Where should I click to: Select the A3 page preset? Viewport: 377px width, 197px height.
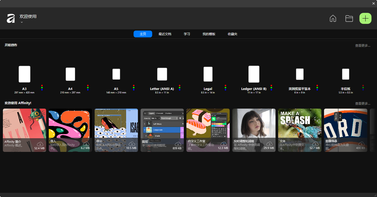point(24,74)
